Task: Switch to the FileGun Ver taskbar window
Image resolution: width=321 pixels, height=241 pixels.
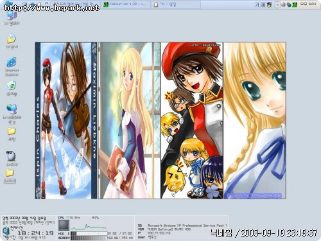Action: (126, 4)
